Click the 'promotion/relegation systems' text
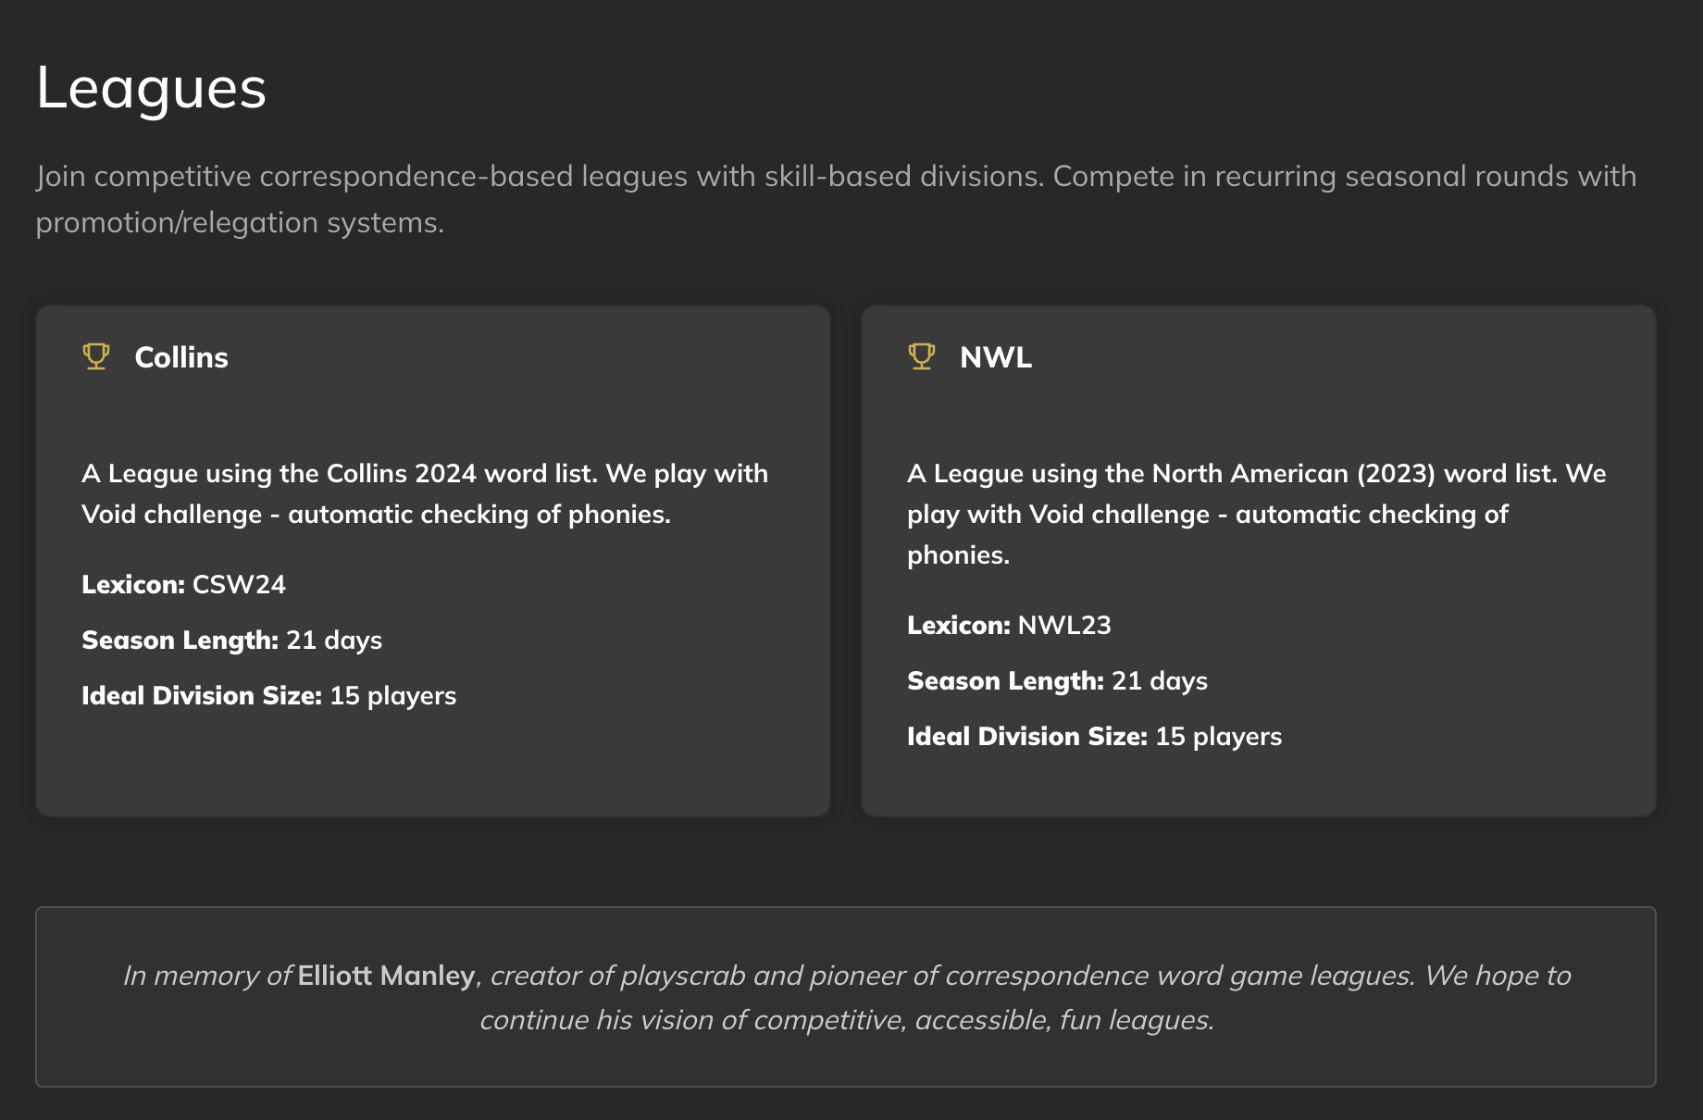 point(240,223)
